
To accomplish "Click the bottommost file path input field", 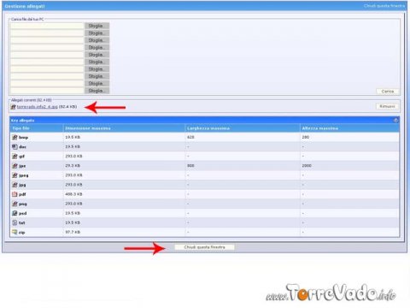I will pos(47,91).
